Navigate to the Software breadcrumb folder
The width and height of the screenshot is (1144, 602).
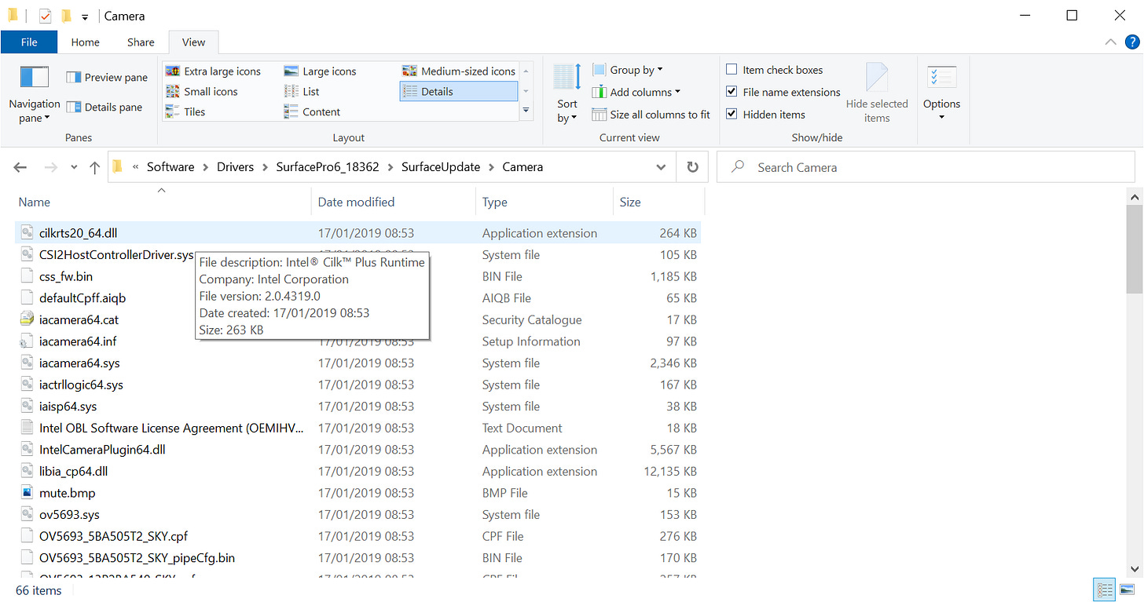pos(170,167)
